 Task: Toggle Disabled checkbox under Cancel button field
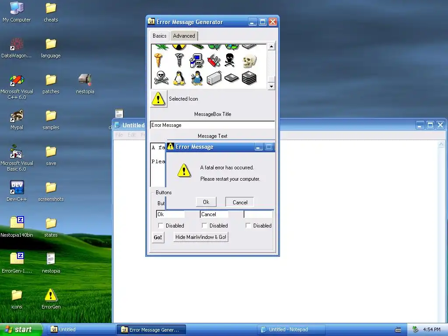point(204,226)
